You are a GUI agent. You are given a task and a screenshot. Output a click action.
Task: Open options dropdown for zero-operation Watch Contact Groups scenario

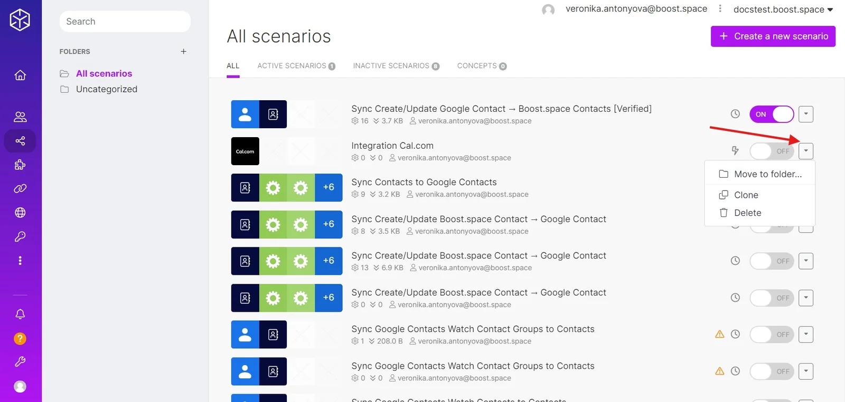806,371
